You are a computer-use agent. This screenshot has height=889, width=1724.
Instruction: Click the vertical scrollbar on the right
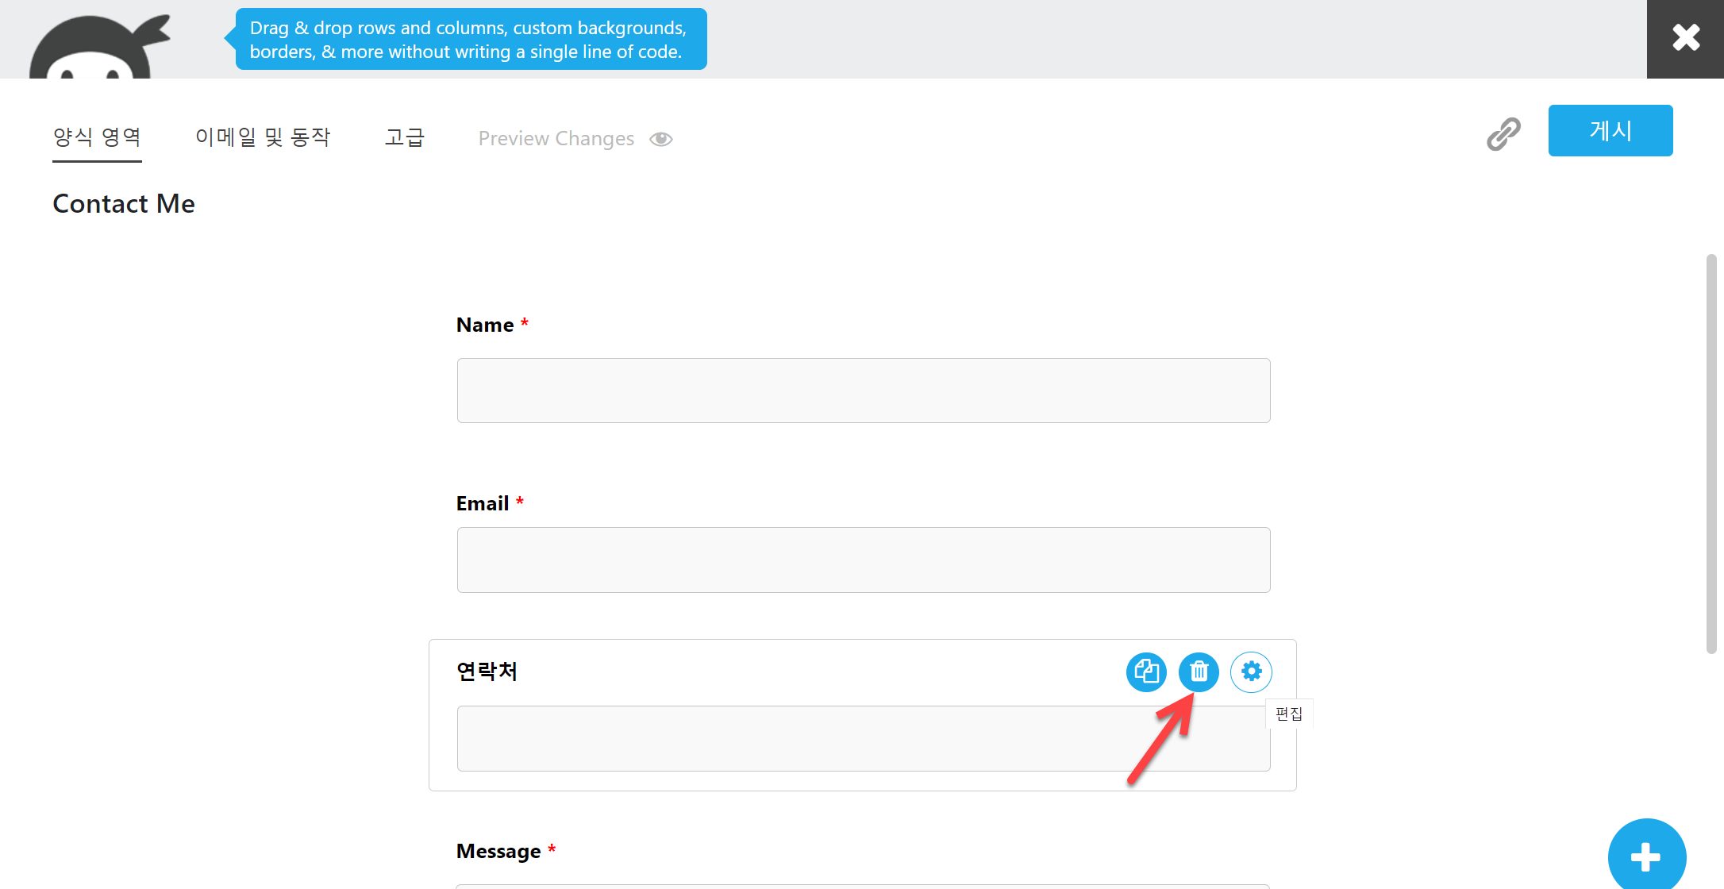pos(1711,452)
